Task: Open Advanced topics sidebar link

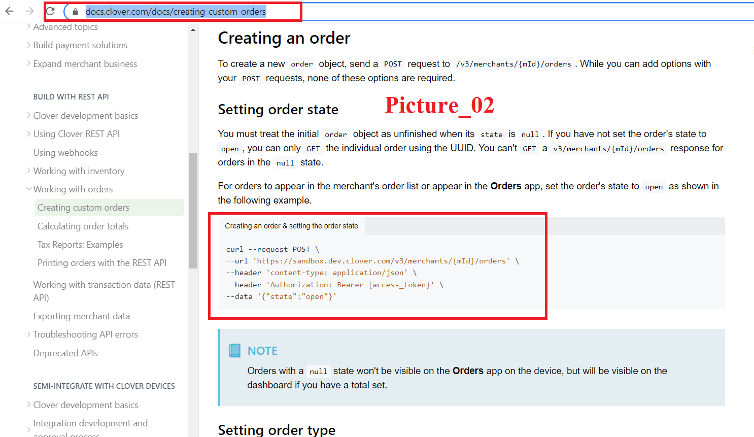Action: point(65,27)
